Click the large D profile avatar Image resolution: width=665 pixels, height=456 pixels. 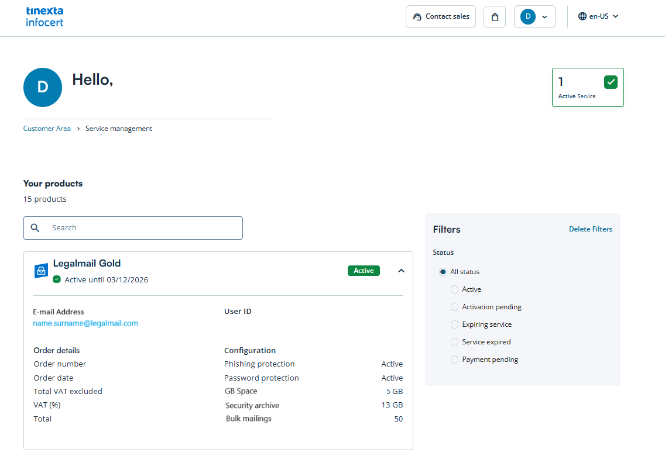coord(43,87)
